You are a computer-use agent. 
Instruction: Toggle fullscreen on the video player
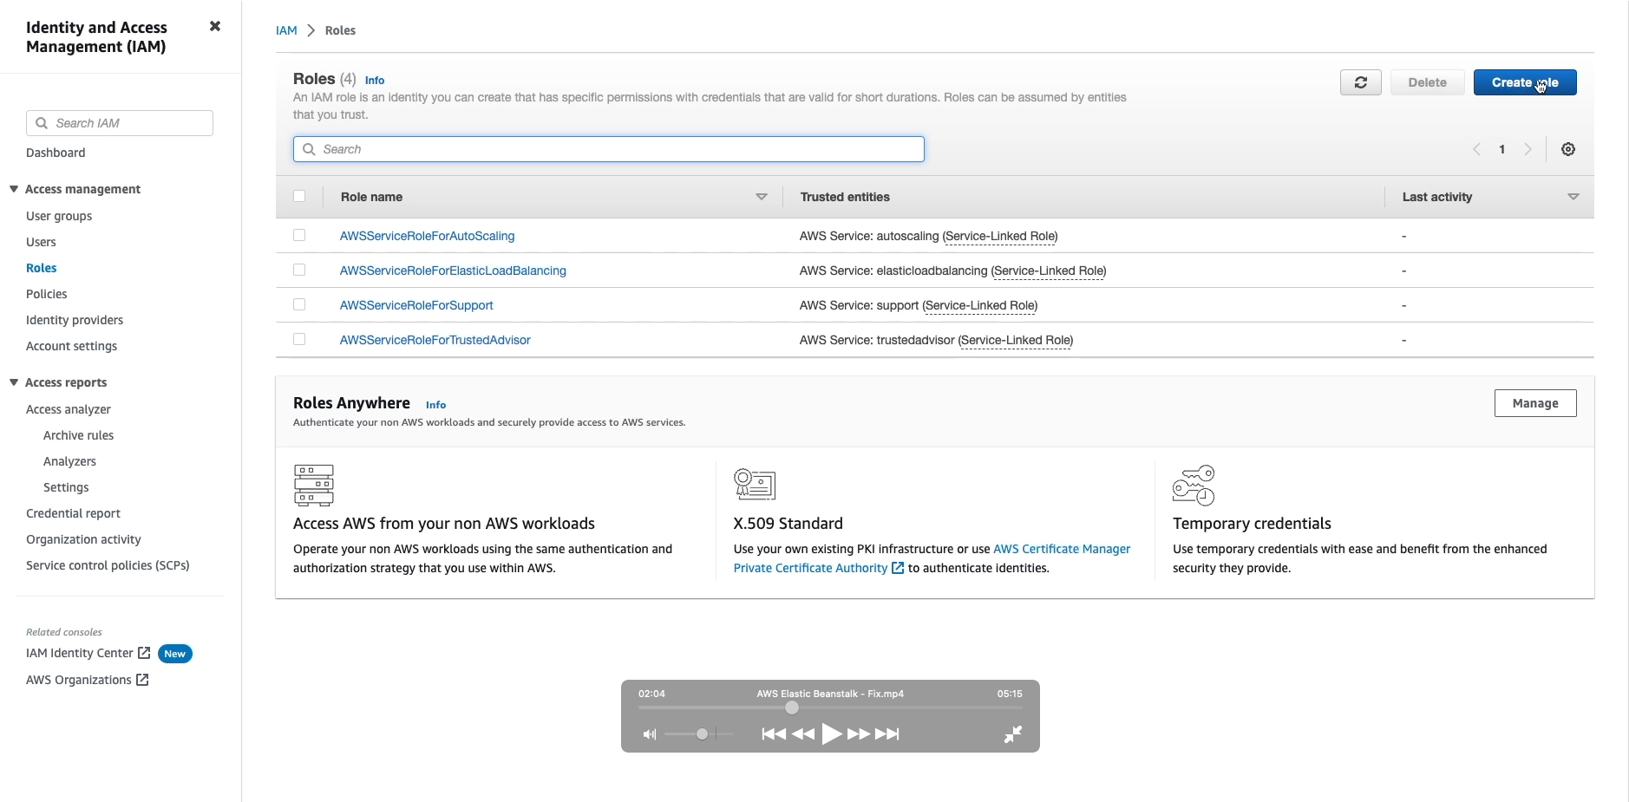pos(1012,734)
